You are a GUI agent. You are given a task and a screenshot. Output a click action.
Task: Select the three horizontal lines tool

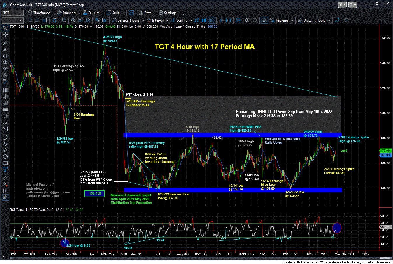tap(5, 109)
